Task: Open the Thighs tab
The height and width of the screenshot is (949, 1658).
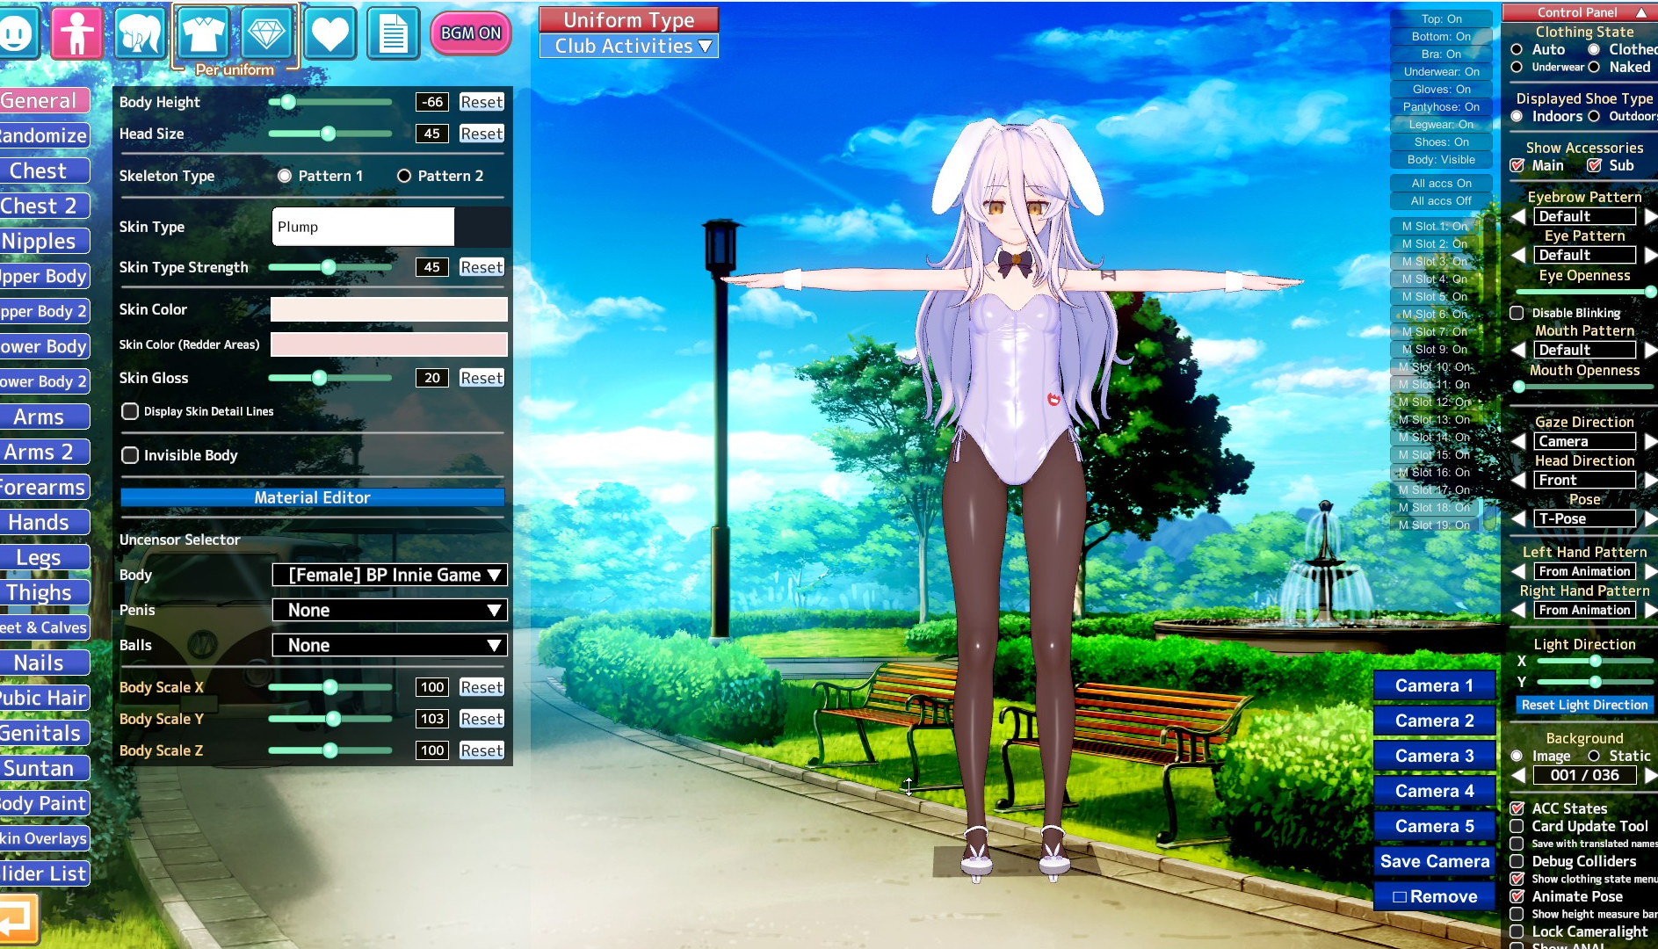Action: [44, 593]
